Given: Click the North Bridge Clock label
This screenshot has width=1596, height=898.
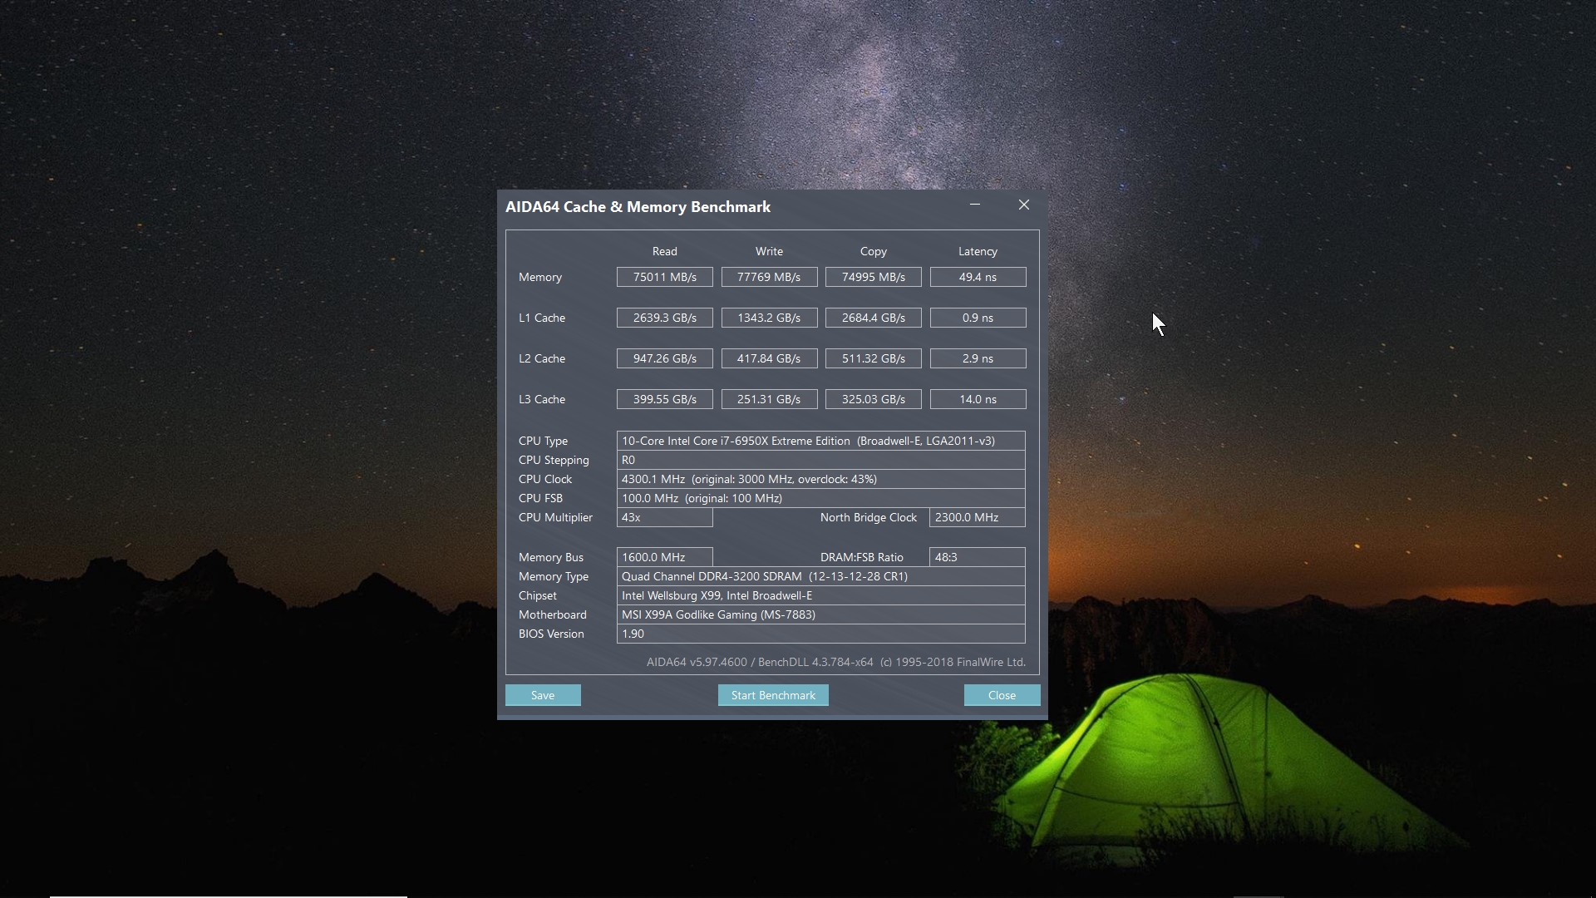Looking at the screenshot, I should (x=869, y=517).
